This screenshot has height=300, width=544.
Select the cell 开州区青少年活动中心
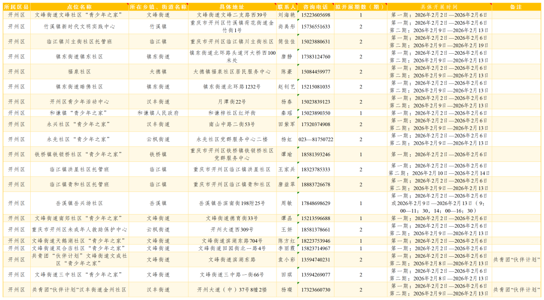pos(80,102)
